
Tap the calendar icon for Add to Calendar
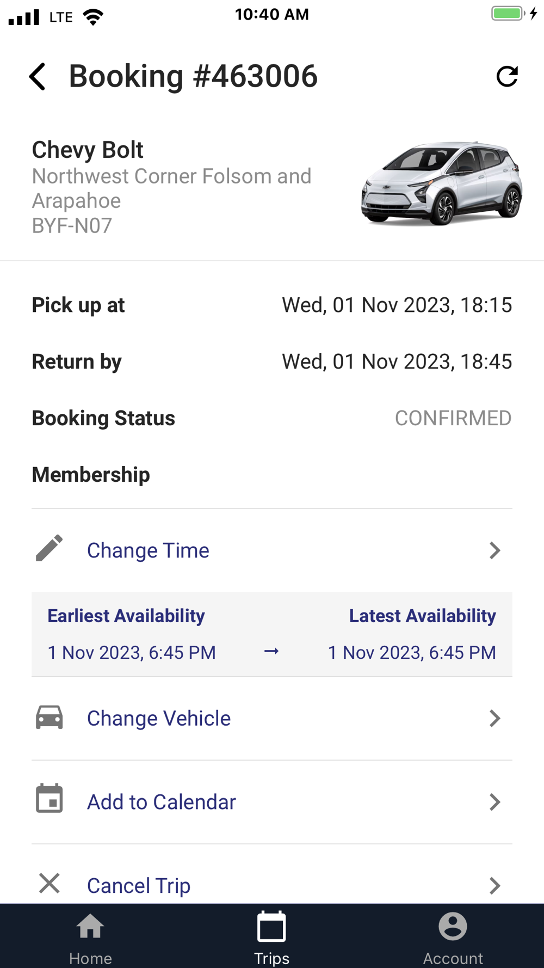[50, 799]
